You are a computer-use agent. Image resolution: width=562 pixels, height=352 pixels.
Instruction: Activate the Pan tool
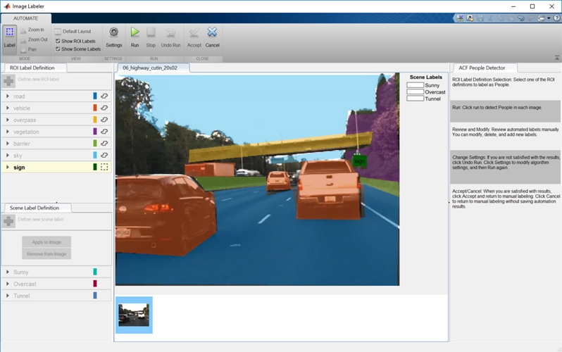(28, 49)
